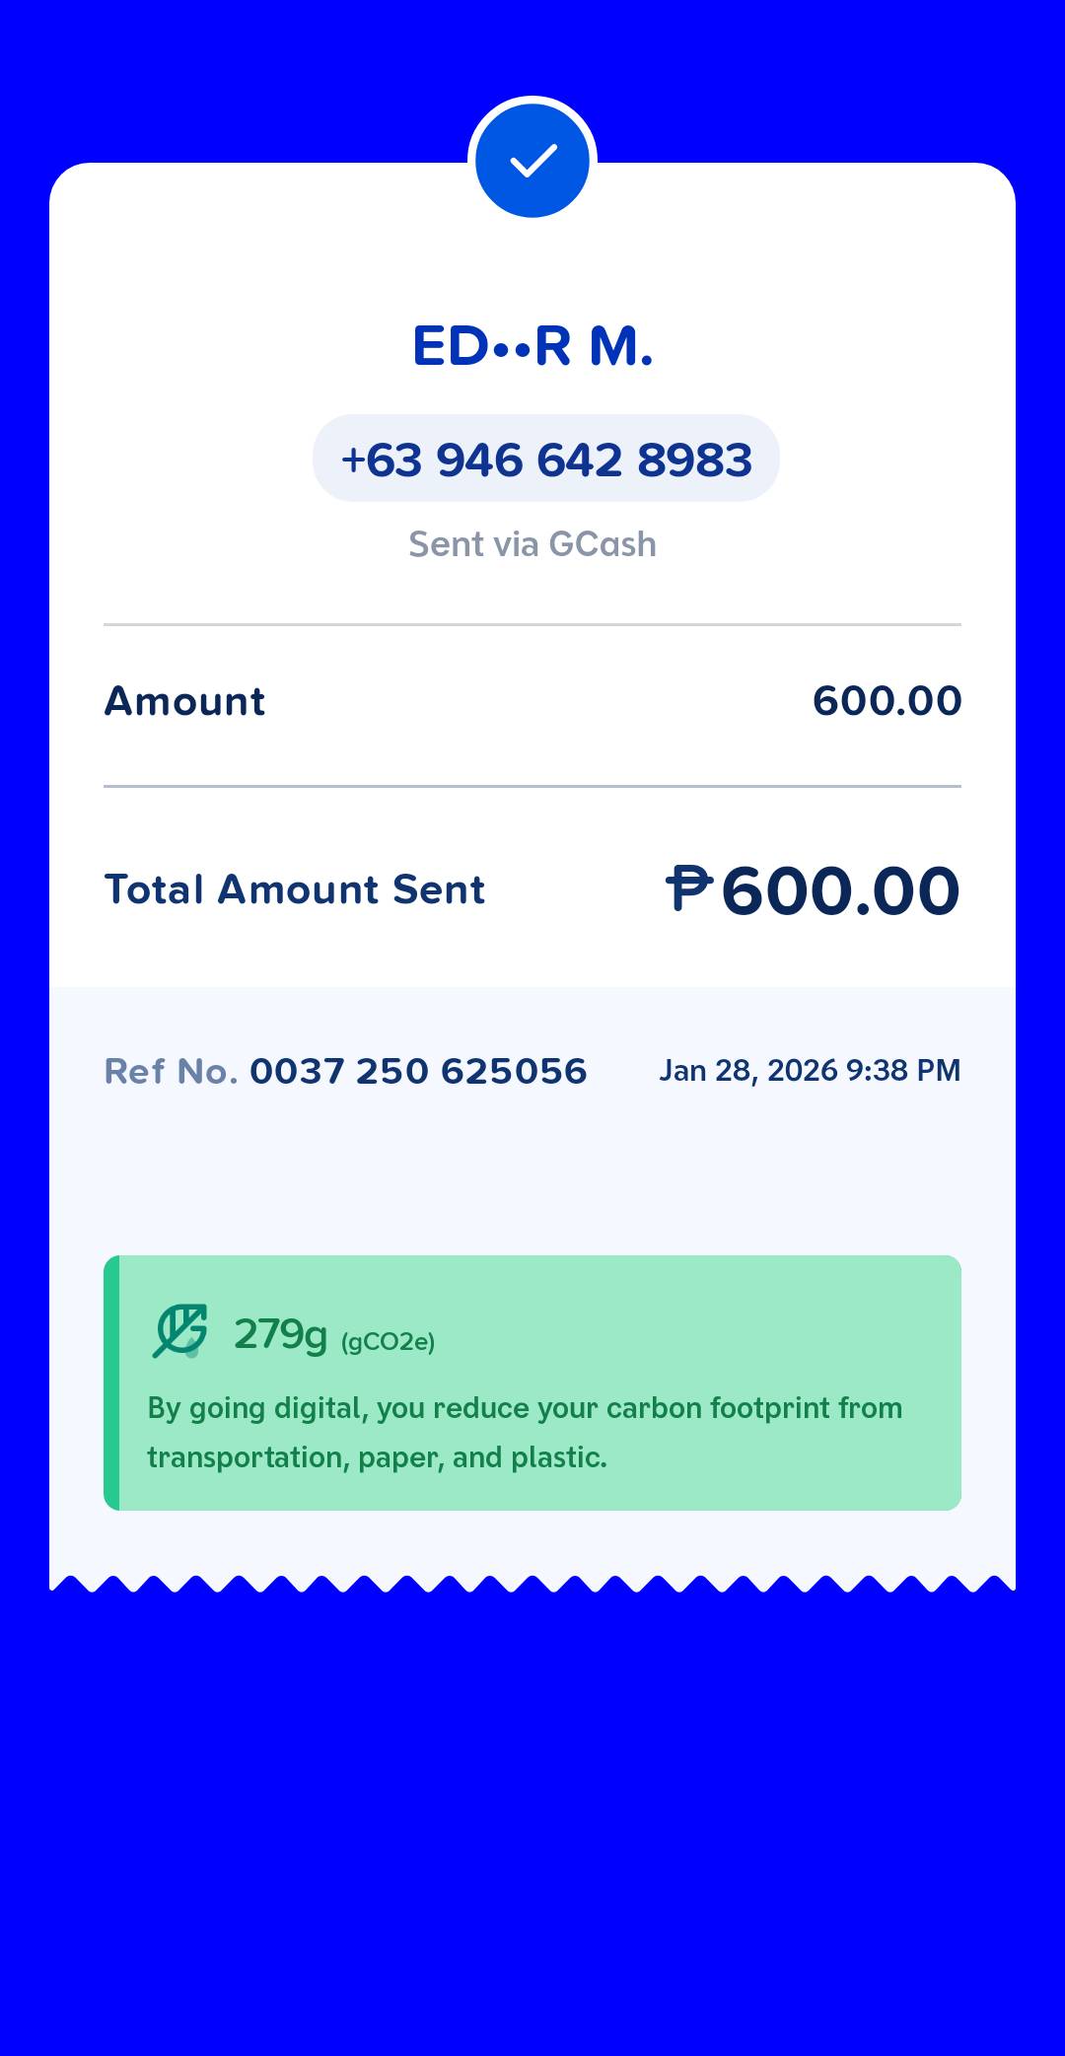
Task: Click the Amount label
Action: (185, 701)
